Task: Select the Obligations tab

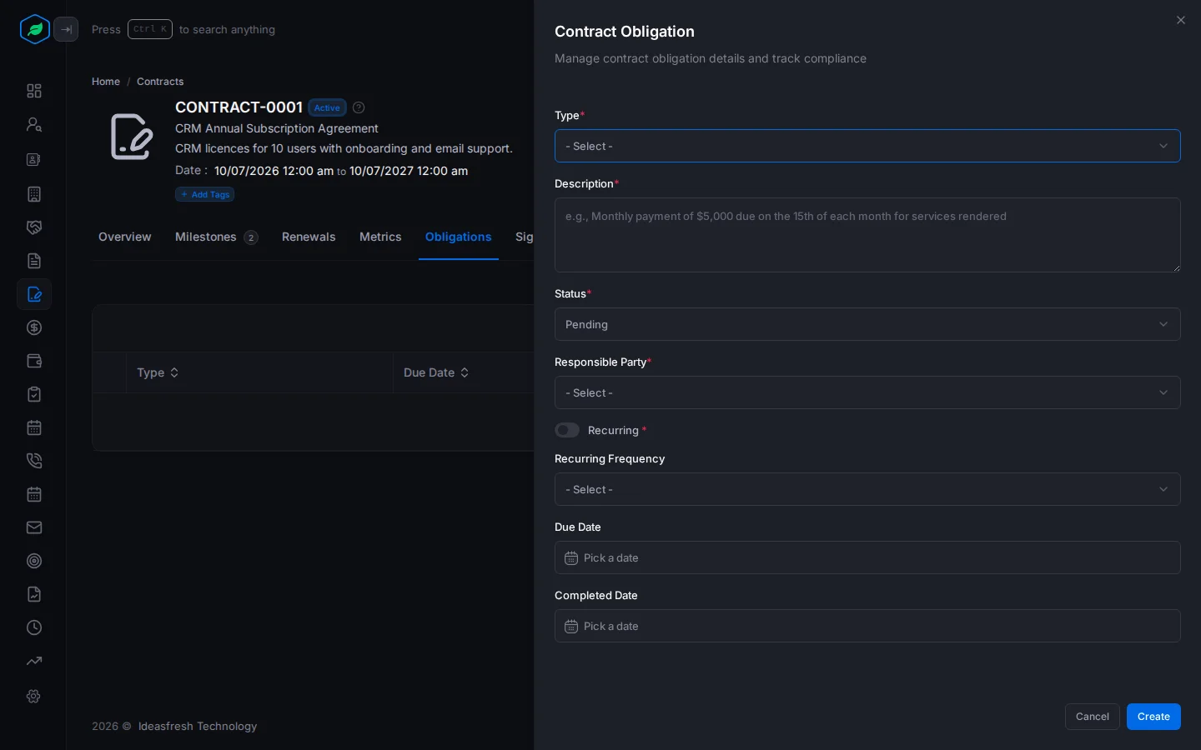Action: [459, 237]
